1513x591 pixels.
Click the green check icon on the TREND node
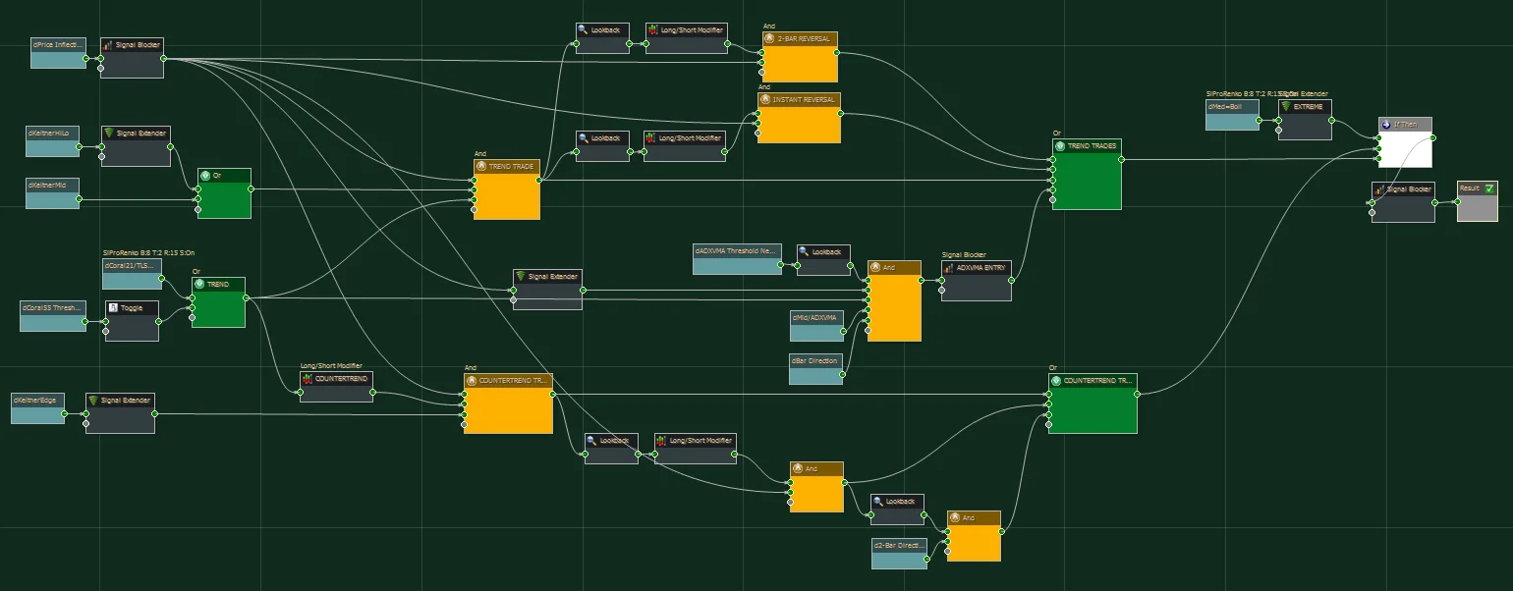(x=199, y=285)
